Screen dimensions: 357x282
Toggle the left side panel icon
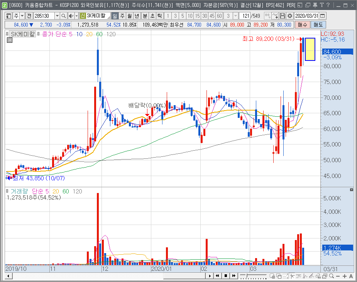point(8,16)
